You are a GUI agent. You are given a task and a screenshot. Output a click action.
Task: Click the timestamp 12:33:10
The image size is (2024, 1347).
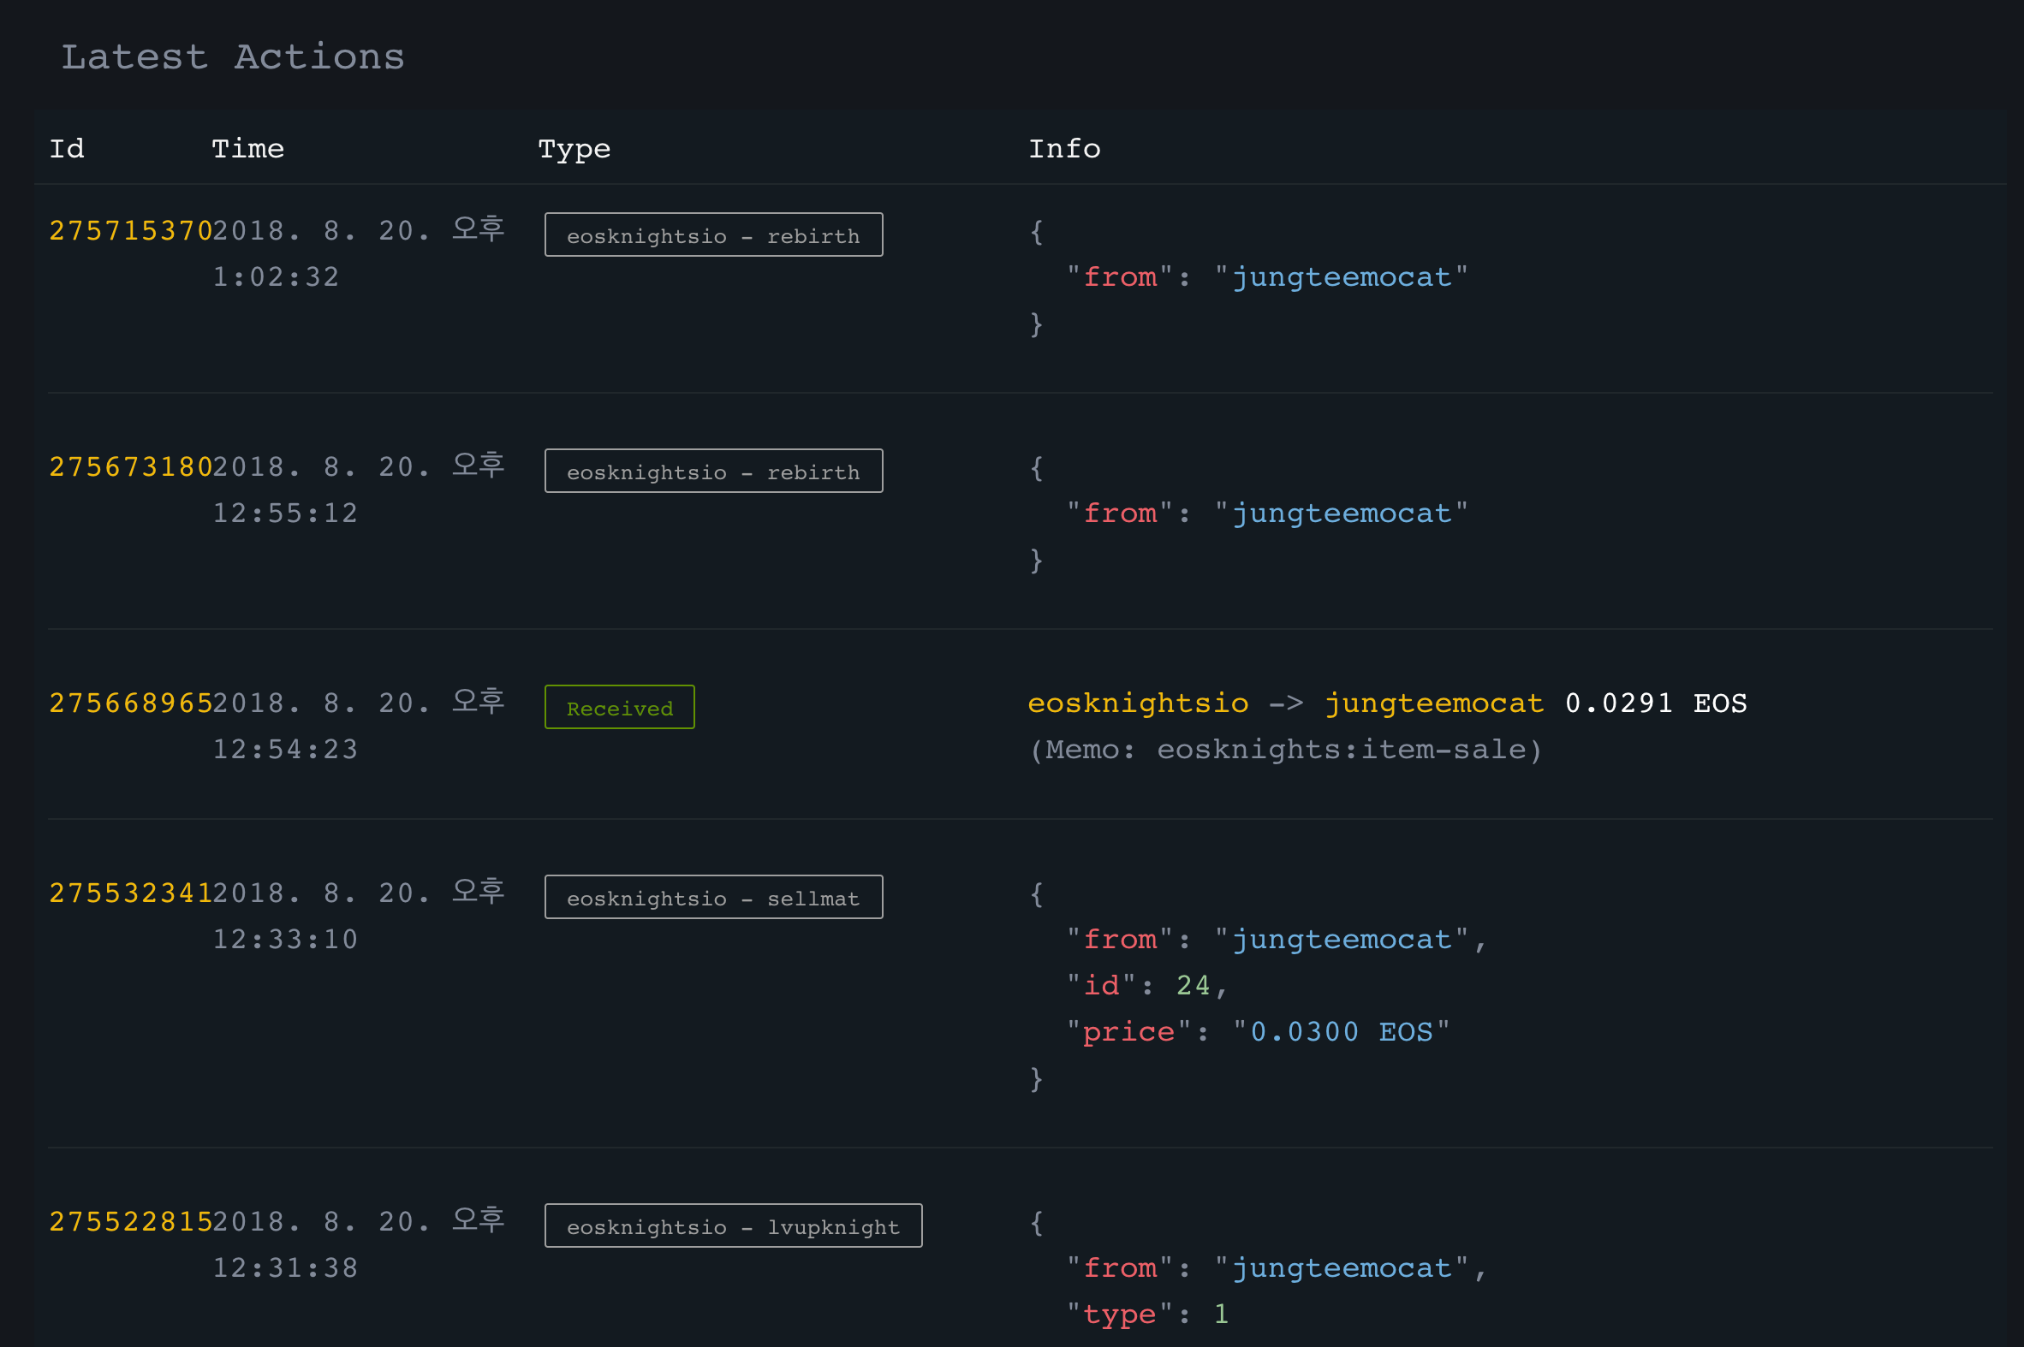(x=285, y=940)
